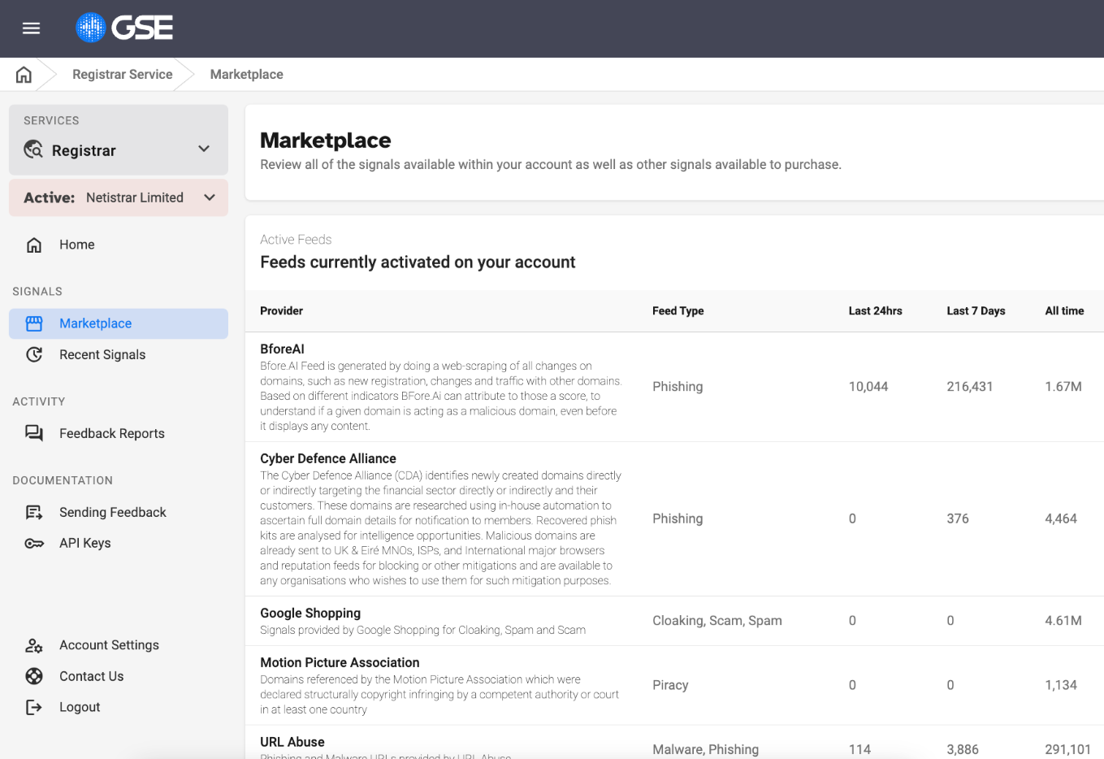Navigate to Home in sidebar
The image size is (1104, 759).
[77, 245]
